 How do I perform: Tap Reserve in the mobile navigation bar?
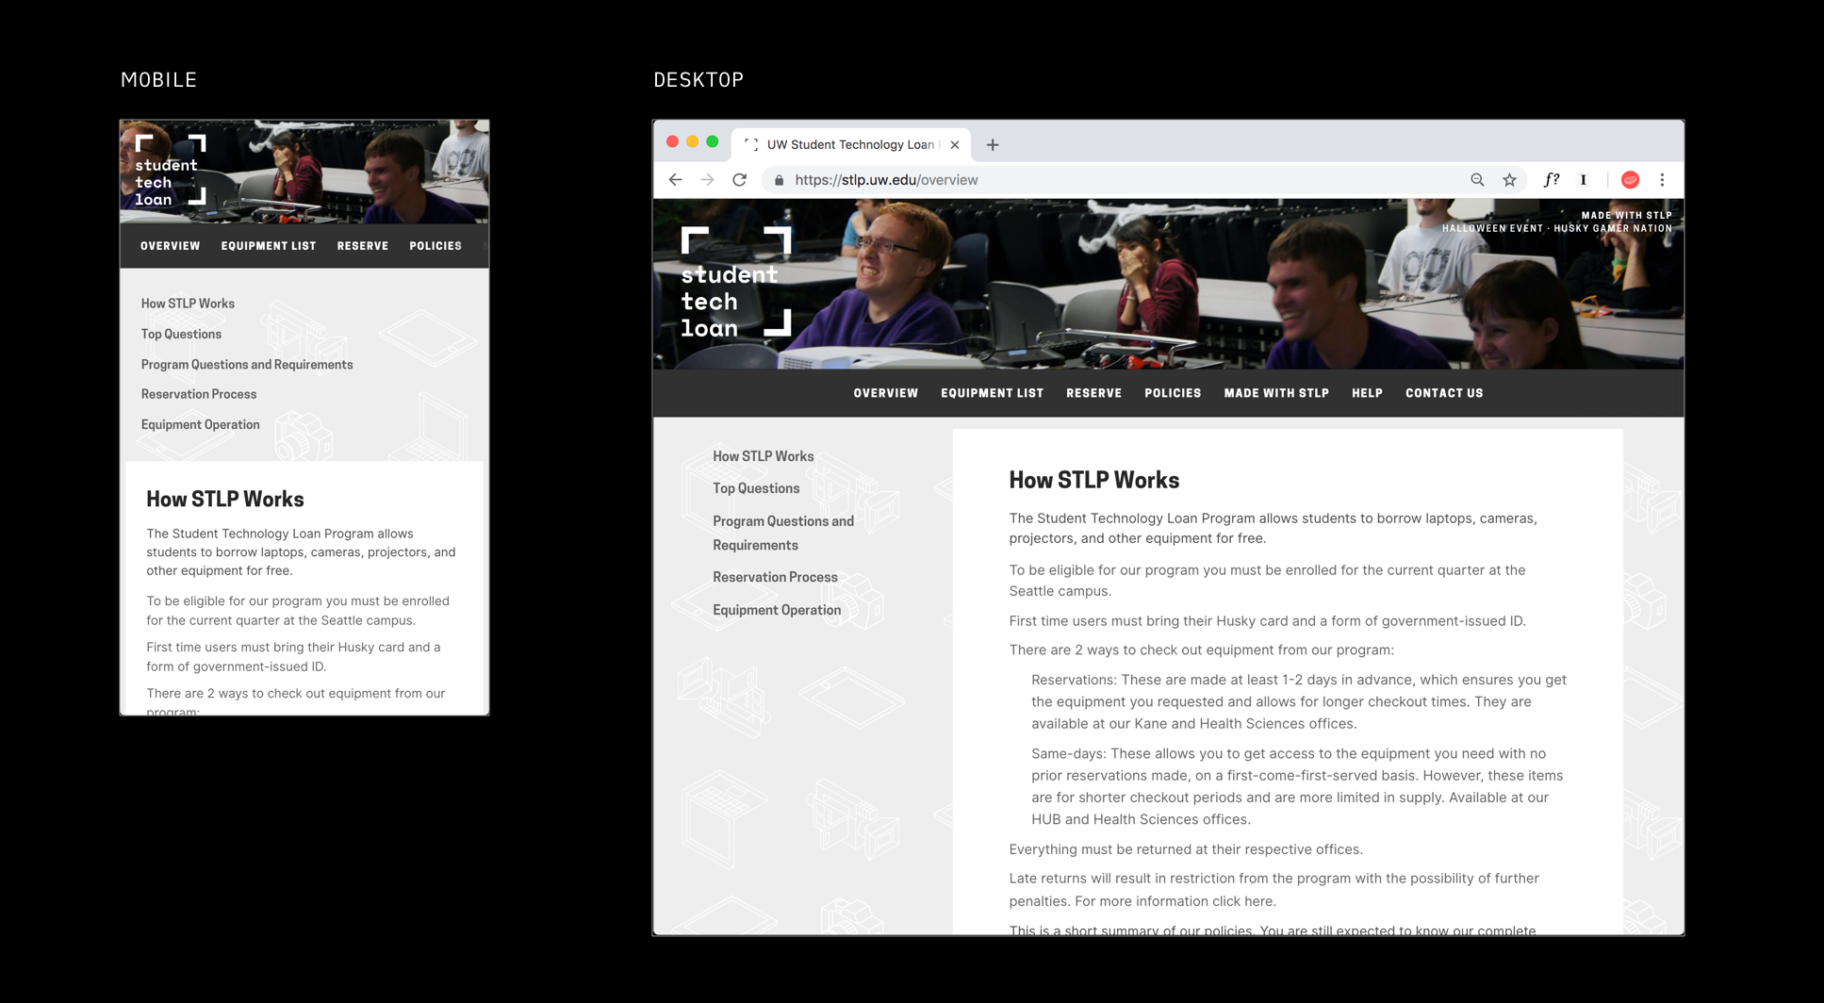[x=363, y=246]
